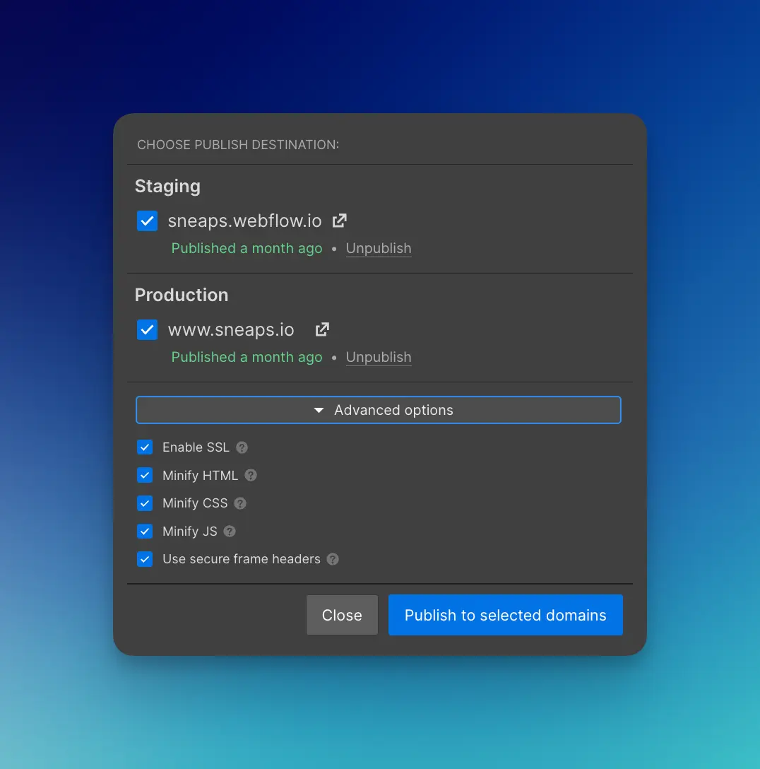Screen dimensions: 760x769
Task: Collapse the Advanced options section
Action: pos(379,410)
